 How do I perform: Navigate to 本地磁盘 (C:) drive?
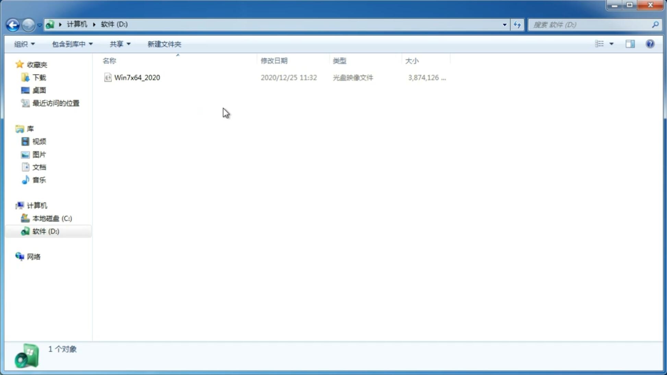click(52, 218)
